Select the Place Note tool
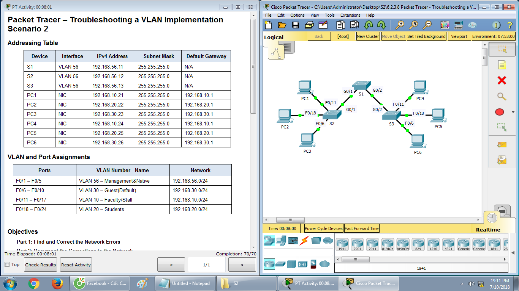Viewport: 519px width, 291px height. 502,65
